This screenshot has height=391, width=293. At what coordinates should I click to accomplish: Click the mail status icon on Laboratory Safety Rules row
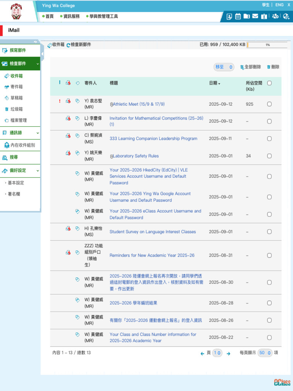77,153
